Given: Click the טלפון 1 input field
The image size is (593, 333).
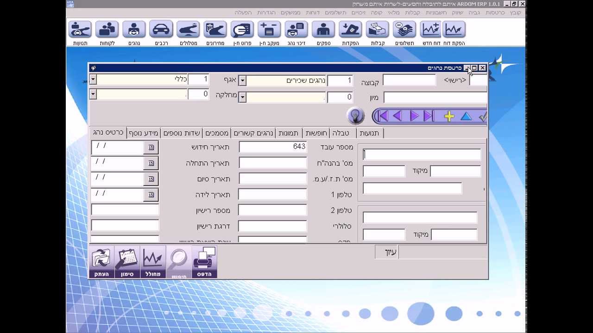Looking at the screenshot, I should (x=272, y=194).
